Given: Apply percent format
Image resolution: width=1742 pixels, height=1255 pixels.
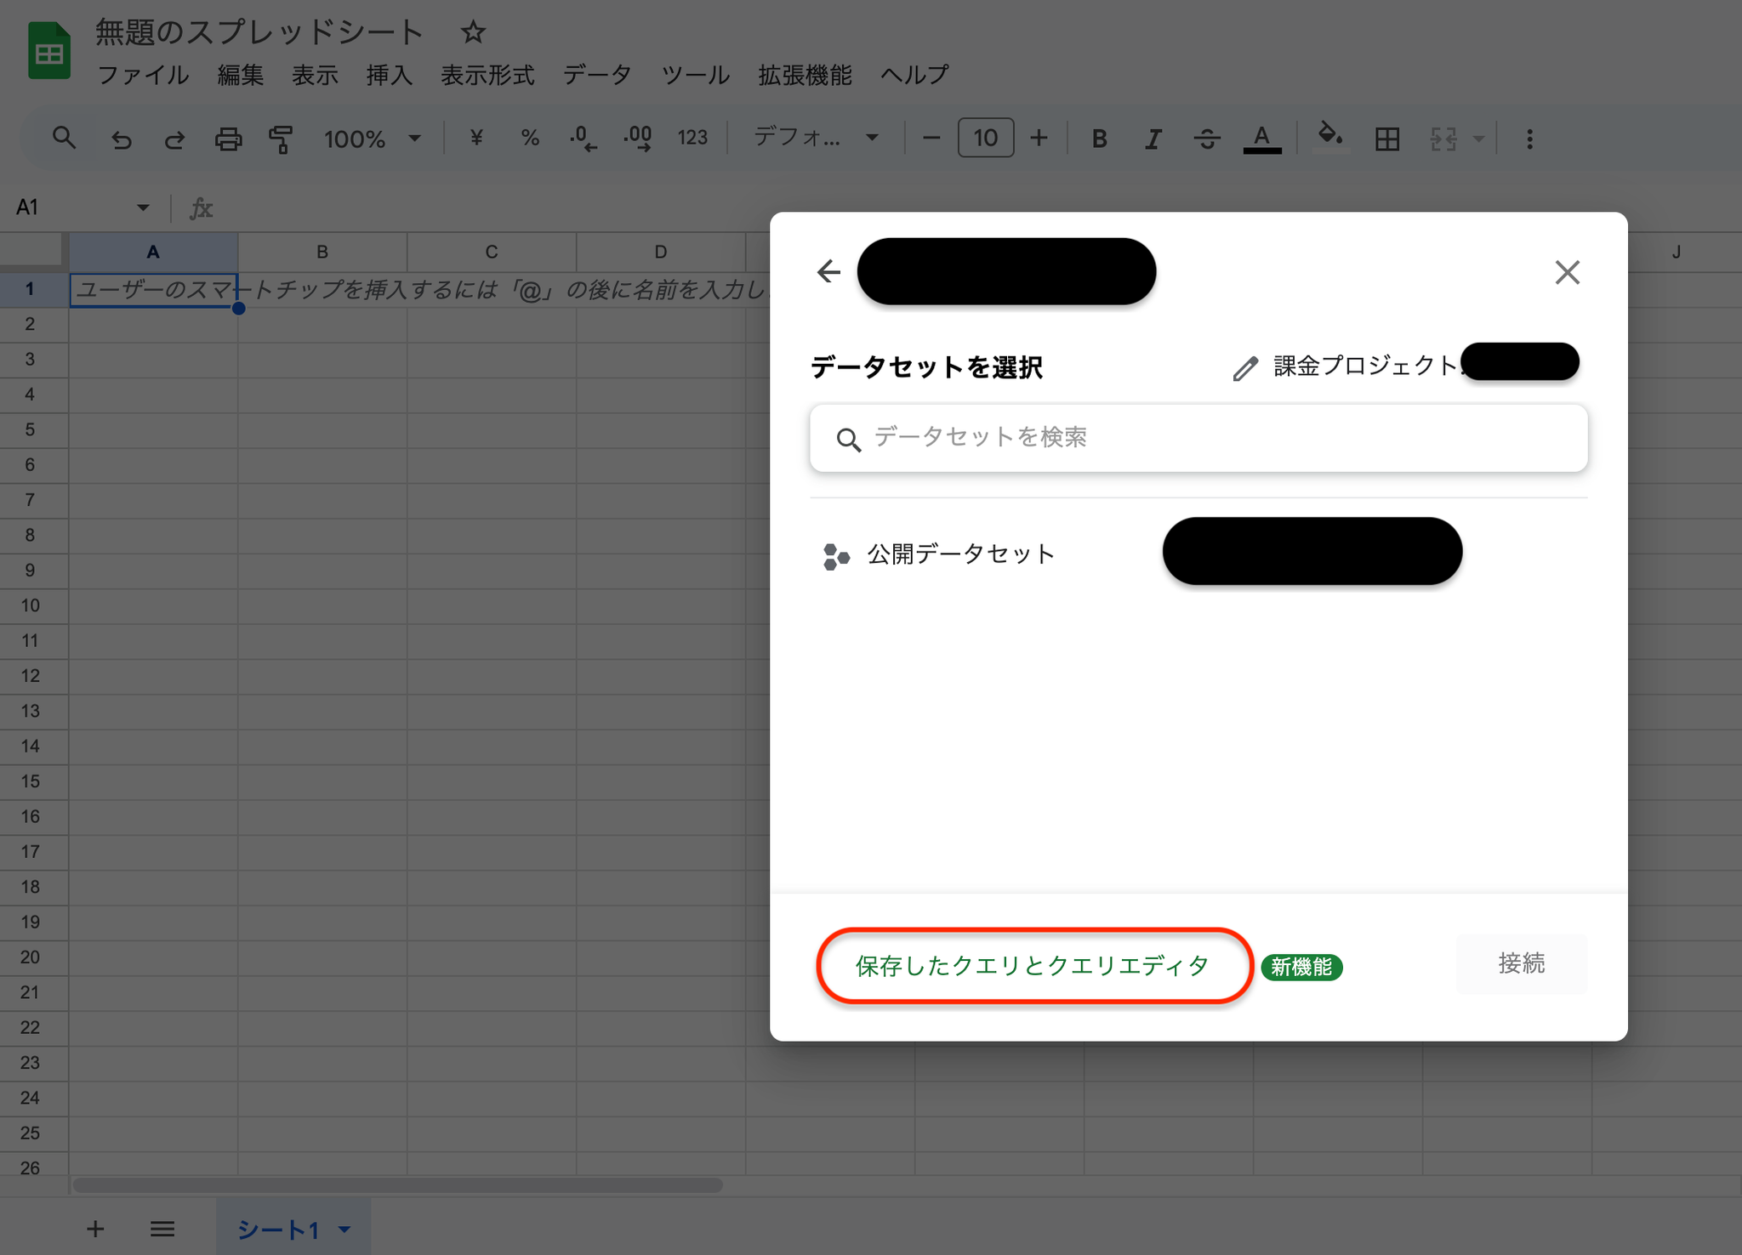Looking at the screenshot, I should pyautogui.click(x=530, y=138).
